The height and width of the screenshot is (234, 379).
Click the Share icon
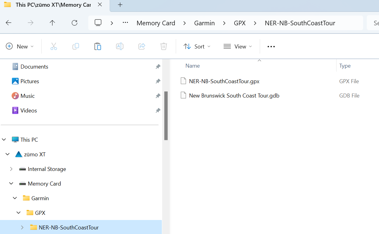pos(142,46)
